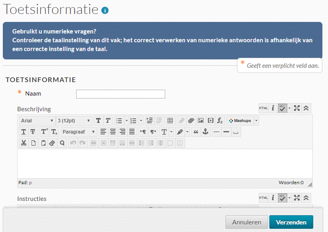
Task: Insert a thin horizontal line
Action: (217, 132)
